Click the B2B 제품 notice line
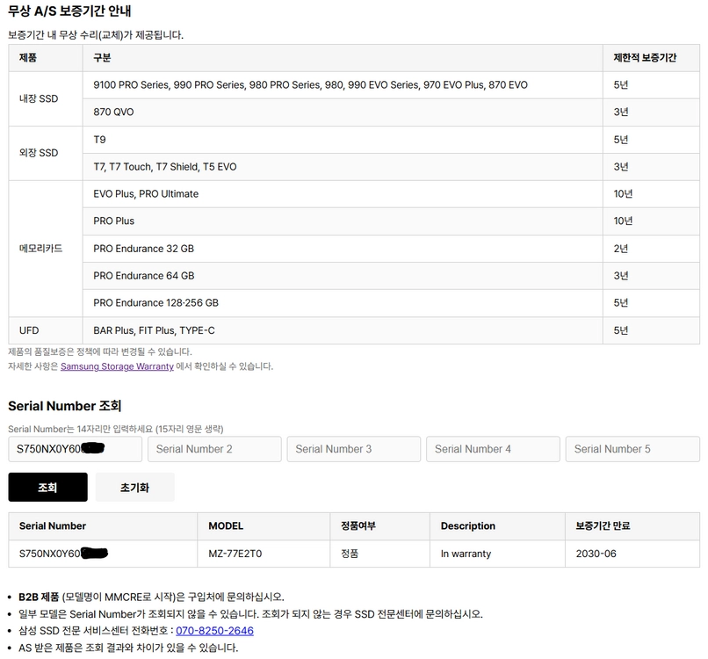 click(151, 597)
